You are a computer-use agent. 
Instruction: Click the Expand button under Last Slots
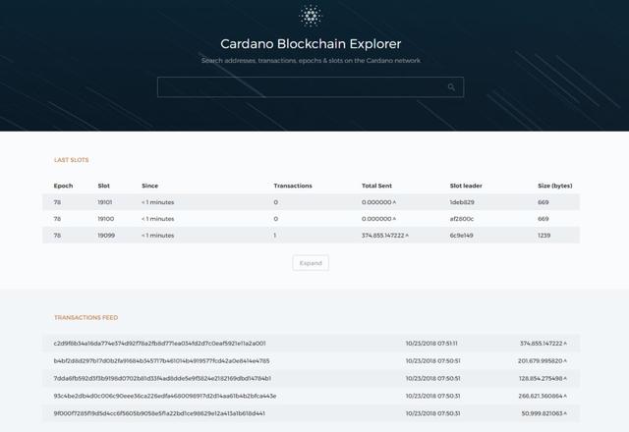(311, 263)
